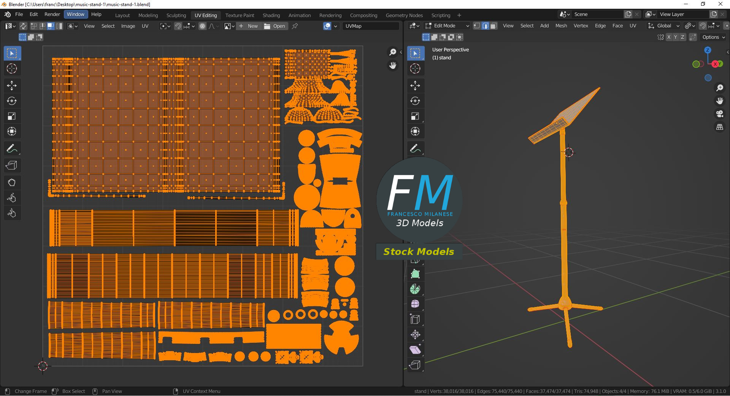Click the UVMap name field
Viewport: 730px width, 396px height.
coord(371,26)
